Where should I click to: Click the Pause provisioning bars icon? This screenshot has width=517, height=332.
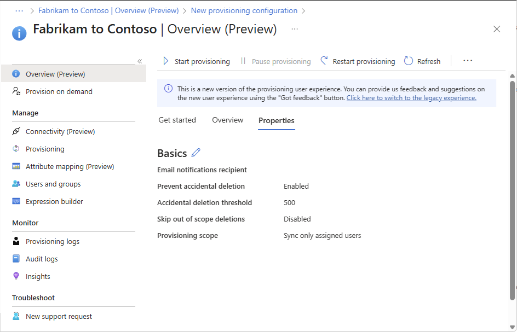243,61
